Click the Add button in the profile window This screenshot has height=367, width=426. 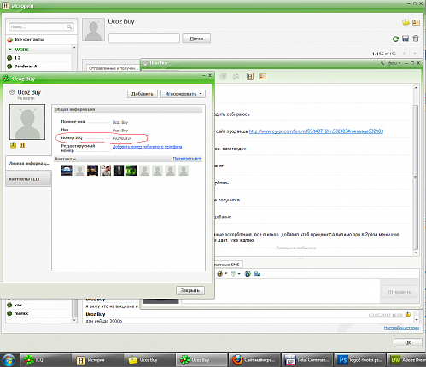[143, 94]
